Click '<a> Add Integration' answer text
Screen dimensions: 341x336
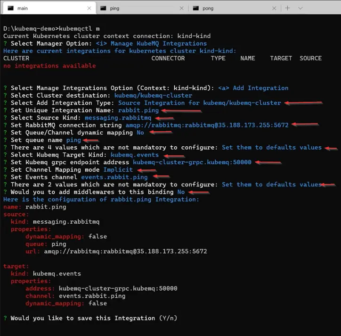click(253, 88)
